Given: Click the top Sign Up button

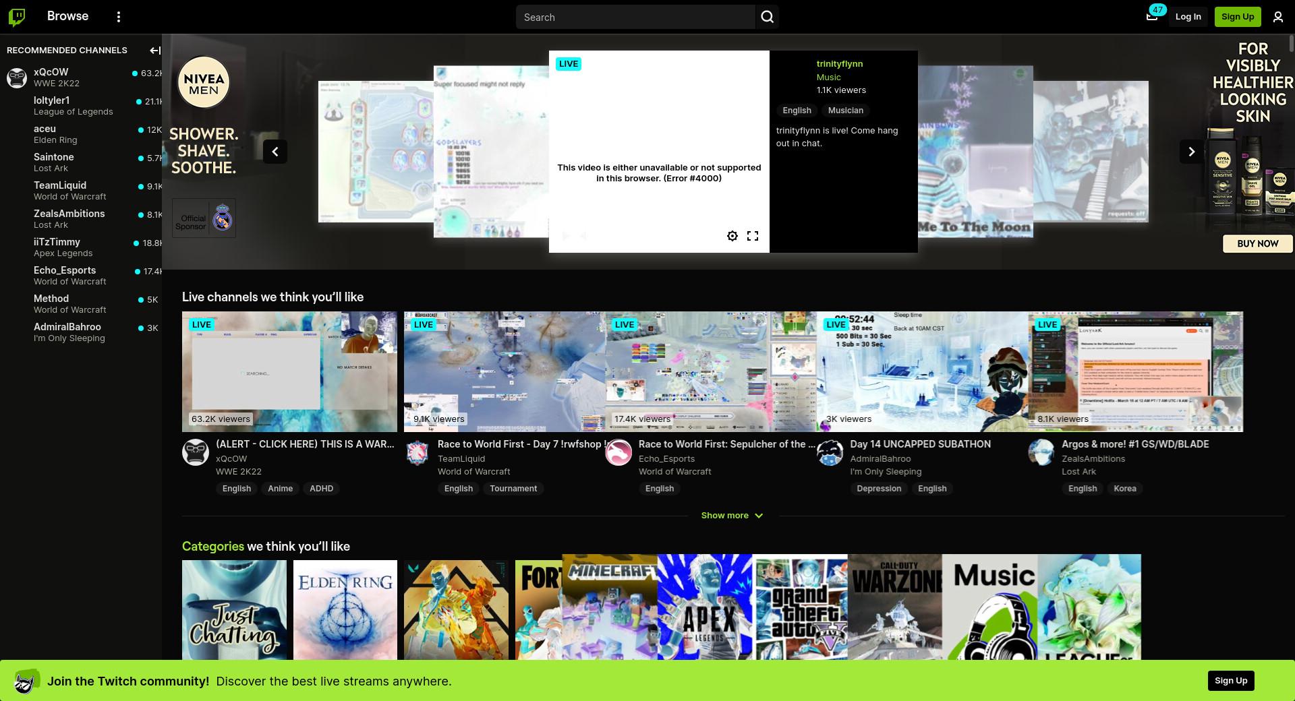Looking at the screenshot, I should pos(1238,17).
